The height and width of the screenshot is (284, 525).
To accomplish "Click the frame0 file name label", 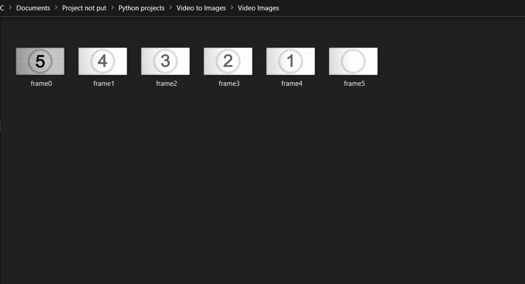I will [x=41, y=84].
